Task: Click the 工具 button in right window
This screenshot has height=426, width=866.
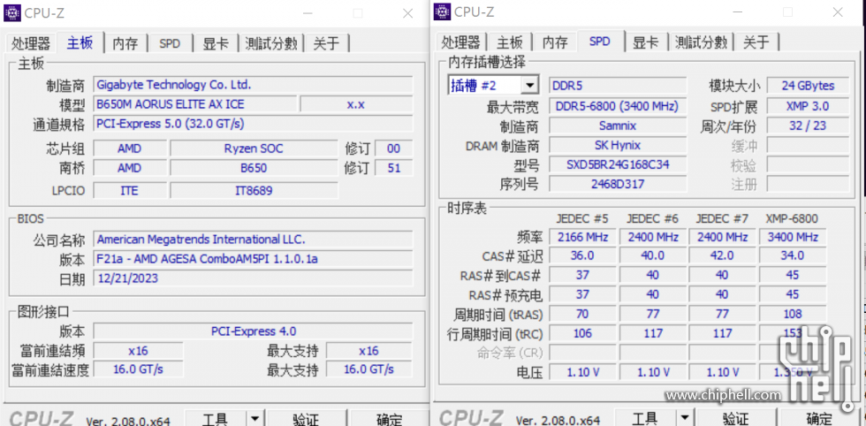Action: [644, 418]
